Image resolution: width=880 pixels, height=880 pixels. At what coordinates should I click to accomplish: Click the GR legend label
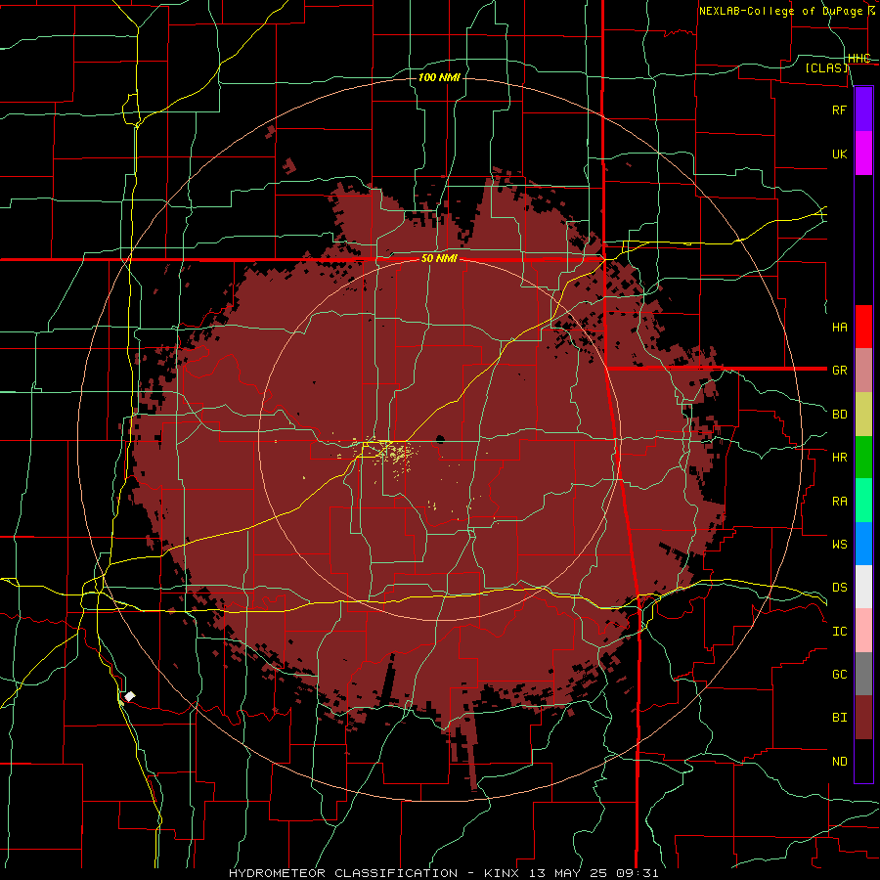[x=839, y=371]
